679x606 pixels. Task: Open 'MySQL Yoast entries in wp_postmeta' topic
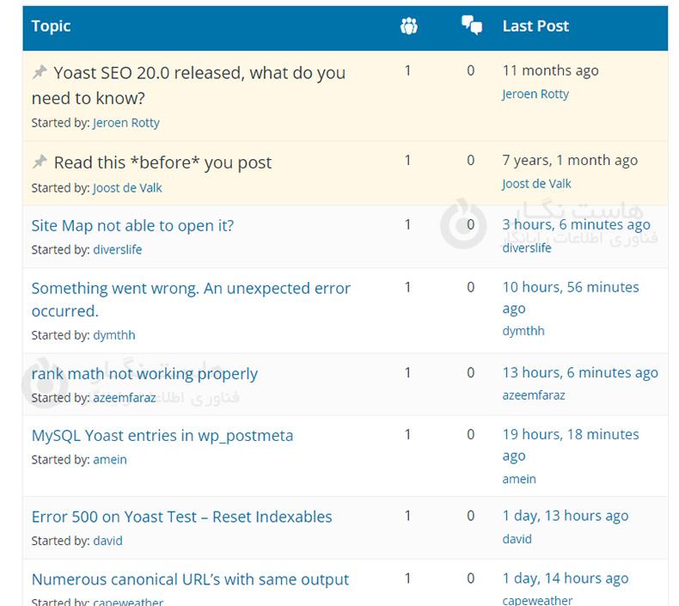coord(162,436)
